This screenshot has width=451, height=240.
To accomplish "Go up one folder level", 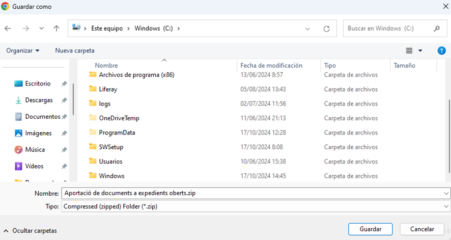I will 57,29.
